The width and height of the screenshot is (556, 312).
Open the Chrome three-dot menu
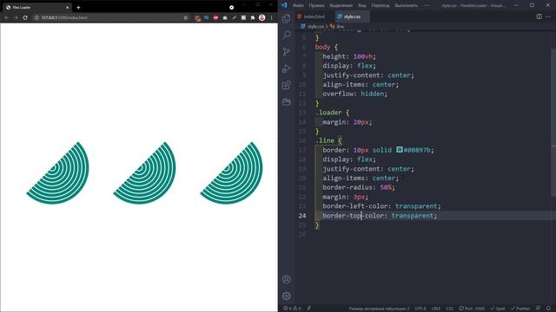point(272,17)
